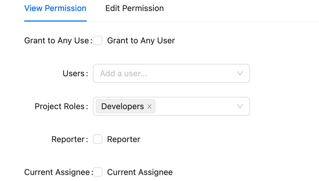319x181 pixels.
Task: Open the Project Roles dropdown chevron
Action: tap(240, 106)
